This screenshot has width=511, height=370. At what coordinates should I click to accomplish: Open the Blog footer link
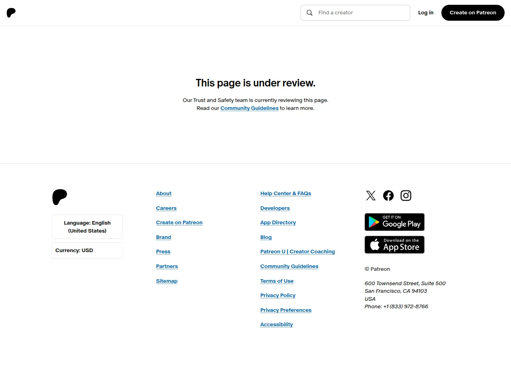click(x=266, y=237)
